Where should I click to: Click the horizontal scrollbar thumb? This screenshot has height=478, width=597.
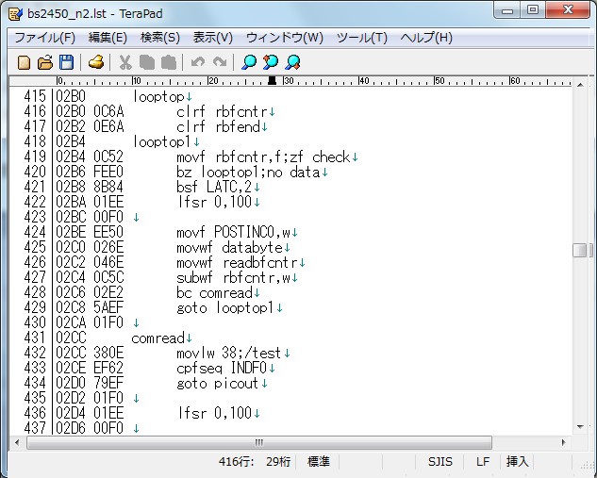(x=259, y=442)
